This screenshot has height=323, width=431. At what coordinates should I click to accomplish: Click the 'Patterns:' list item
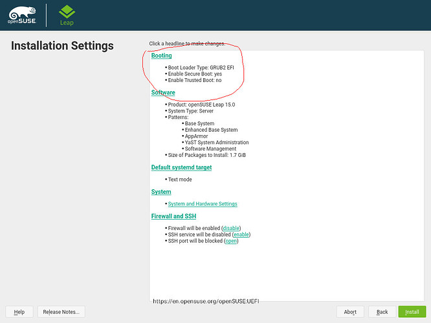(x=178, y=117)
